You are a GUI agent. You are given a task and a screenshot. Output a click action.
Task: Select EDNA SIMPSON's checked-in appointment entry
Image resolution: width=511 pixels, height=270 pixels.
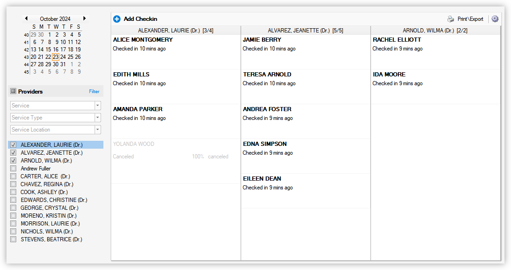coord(306,148)
